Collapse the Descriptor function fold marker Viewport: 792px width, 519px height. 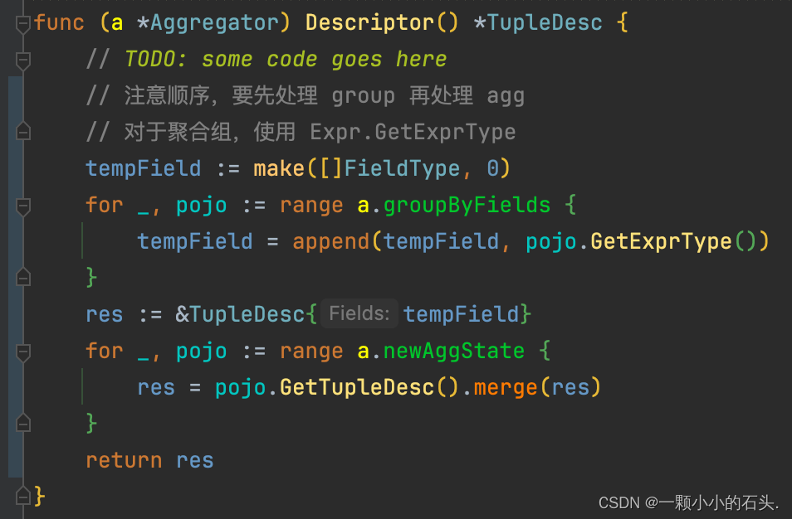pos(23,24)
